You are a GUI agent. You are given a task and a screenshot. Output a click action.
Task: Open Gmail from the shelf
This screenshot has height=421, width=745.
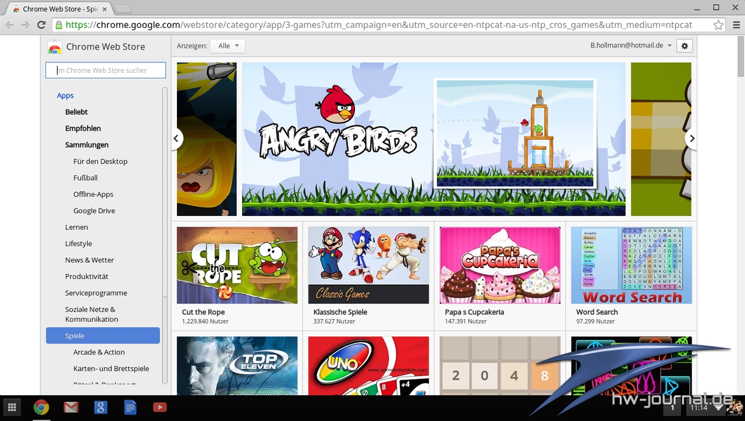coord(71,408)
